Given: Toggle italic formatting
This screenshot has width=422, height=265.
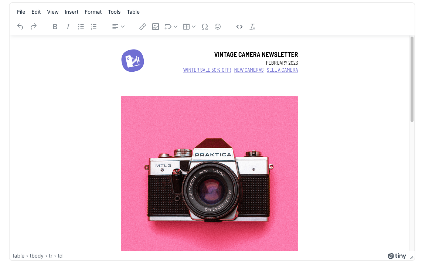Looking at the screenshot, I should click(x=68, y=26).
